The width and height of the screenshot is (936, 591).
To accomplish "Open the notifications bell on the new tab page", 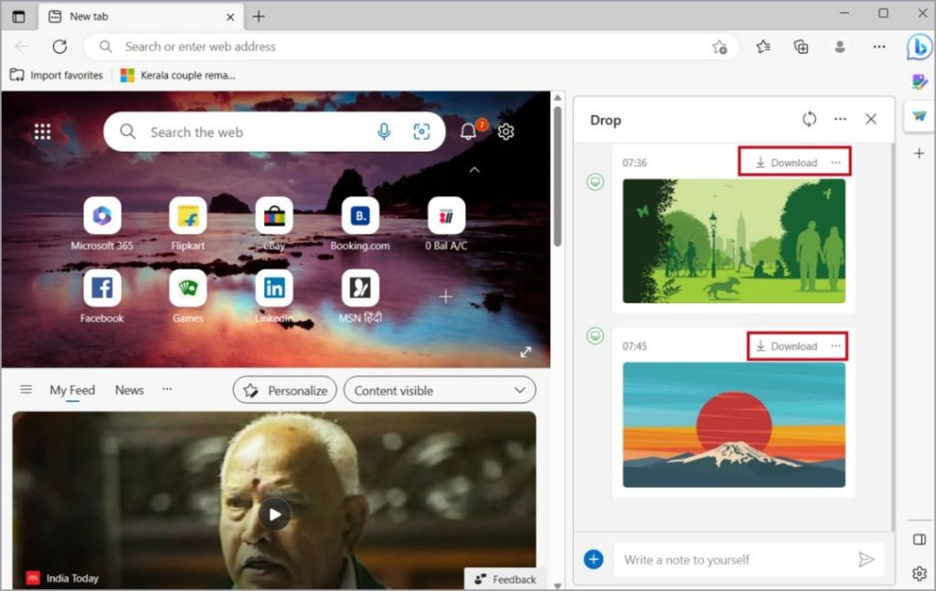I will coord(467,131).
